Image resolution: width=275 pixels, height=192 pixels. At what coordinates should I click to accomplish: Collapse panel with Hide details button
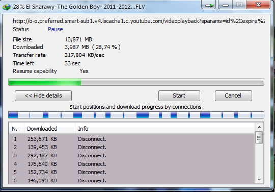point(43,95)
